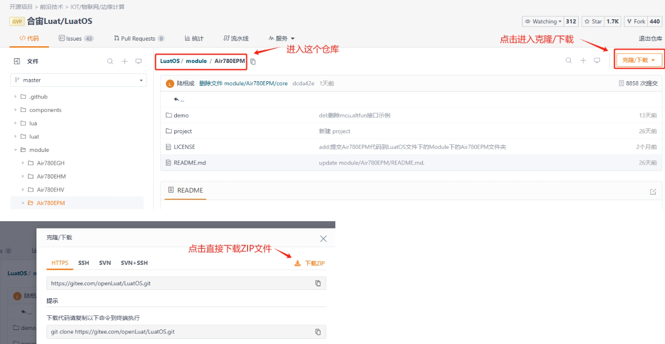Click the GVP badge

[x=17, y=21]
